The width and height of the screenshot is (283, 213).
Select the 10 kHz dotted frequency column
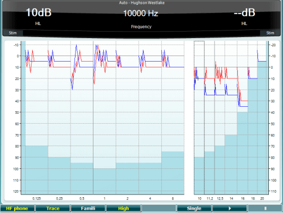(199, 118)
